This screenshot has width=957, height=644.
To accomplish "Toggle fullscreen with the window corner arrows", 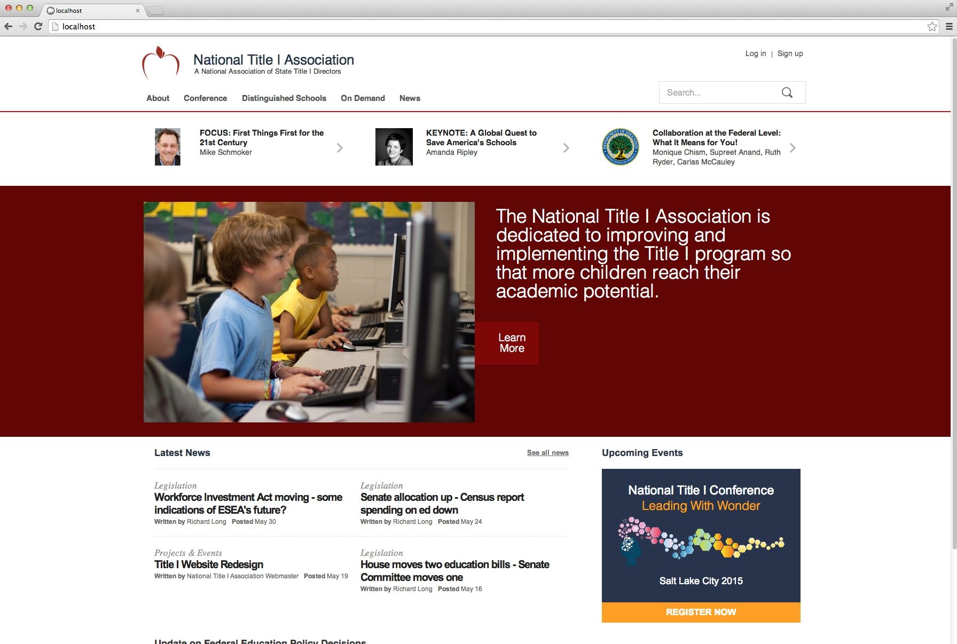I will coord(949,7).
